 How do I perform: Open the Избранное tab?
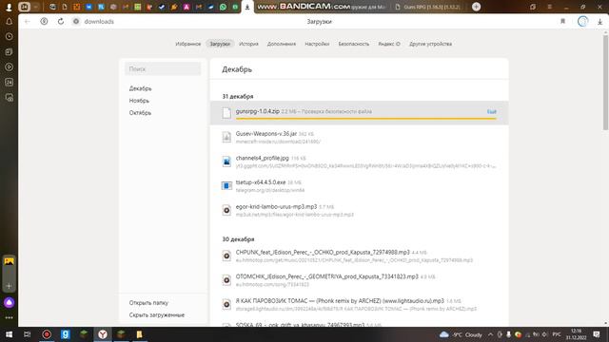click(188, 44)
